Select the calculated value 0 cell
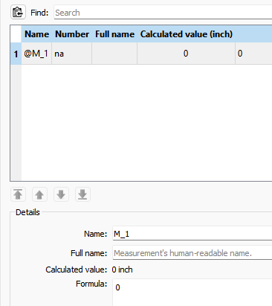Viewport: 272px width, 306px height. click(x=186, y=54)
